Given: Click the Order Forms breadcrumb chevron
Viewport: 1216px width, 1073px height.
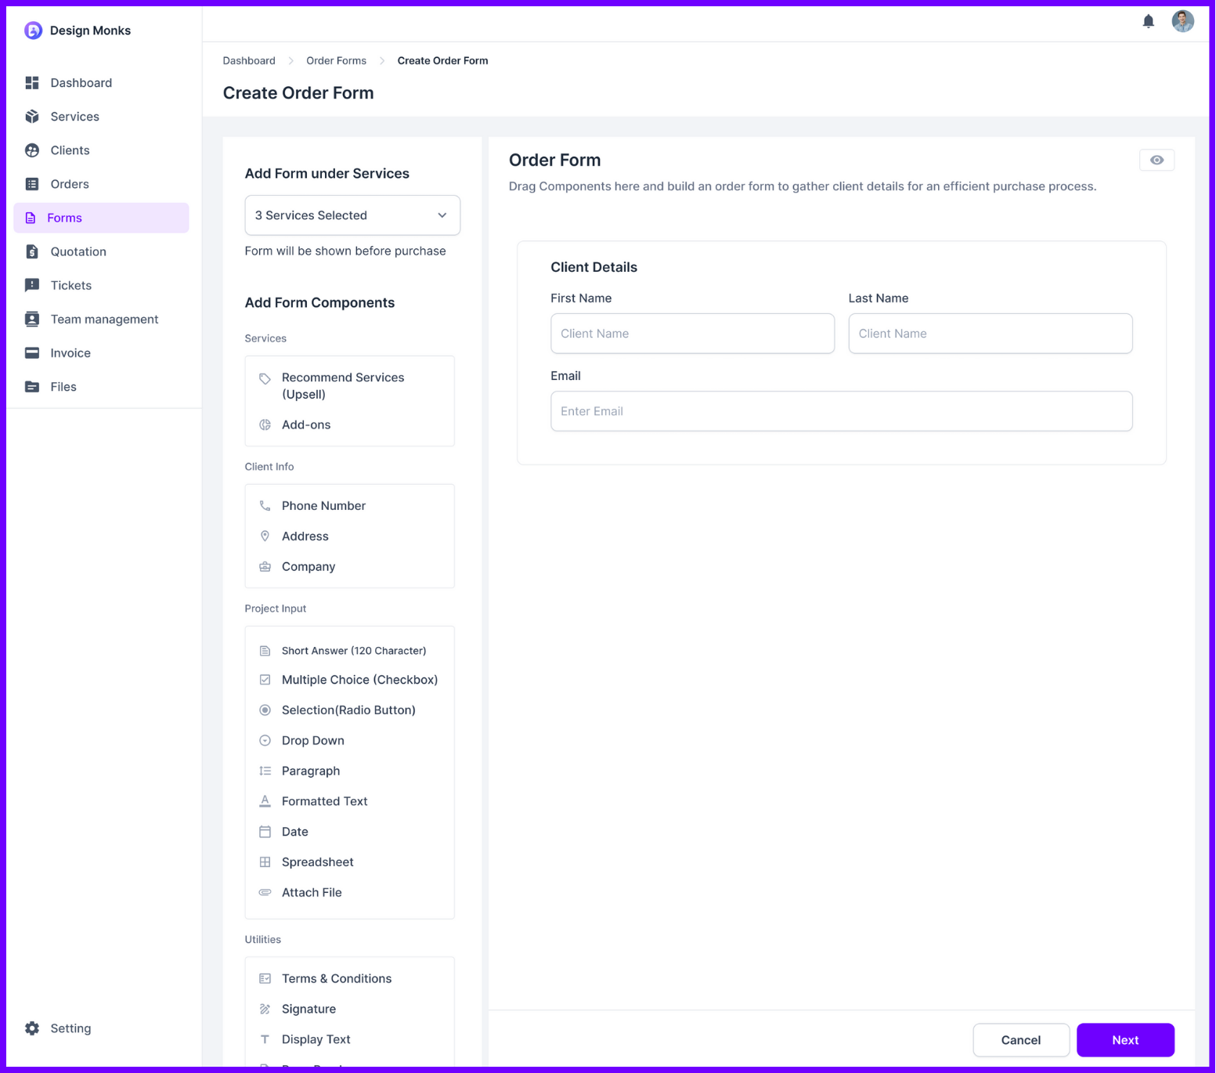Looking at the screenshot, I should [x=383, y=60].
